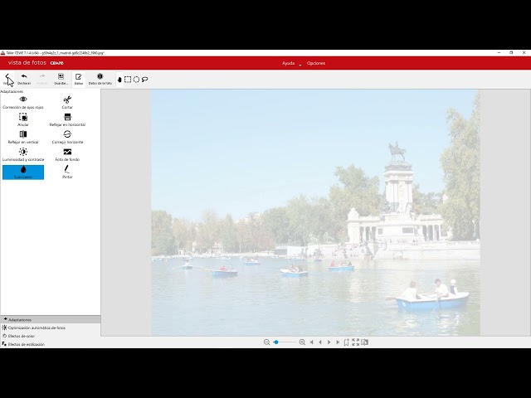Image resolution: width=531 pixels, height=398 pixels.
Task: Apply Reflejar en horizontal
Action: (67, 119)
